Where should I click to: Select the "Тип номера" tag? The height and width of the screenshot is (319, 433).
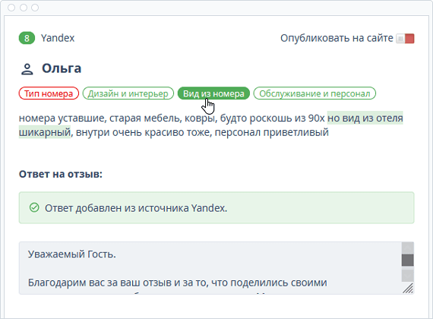(49, 93)
